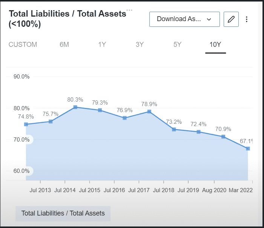Select the 67.1% final data point

248,149
